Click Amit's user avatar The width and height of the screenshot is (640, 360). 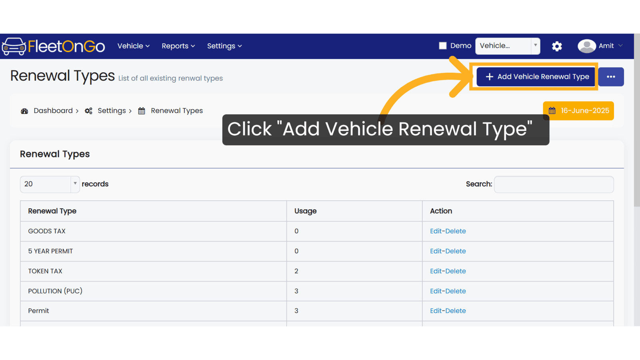[x=587, y=46]
